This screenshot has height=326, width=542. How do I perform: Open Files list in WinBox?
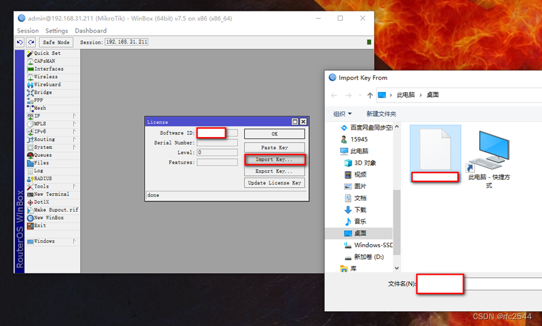tap(53, 163)
